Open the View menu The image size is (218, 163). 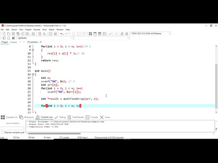21,30
